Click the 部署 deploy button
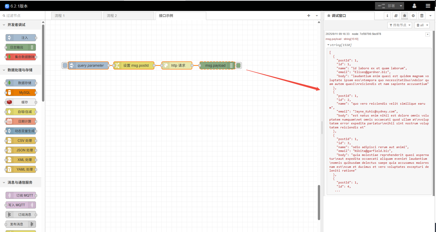Viewport: 436px width, 232px height. point(390,6)
